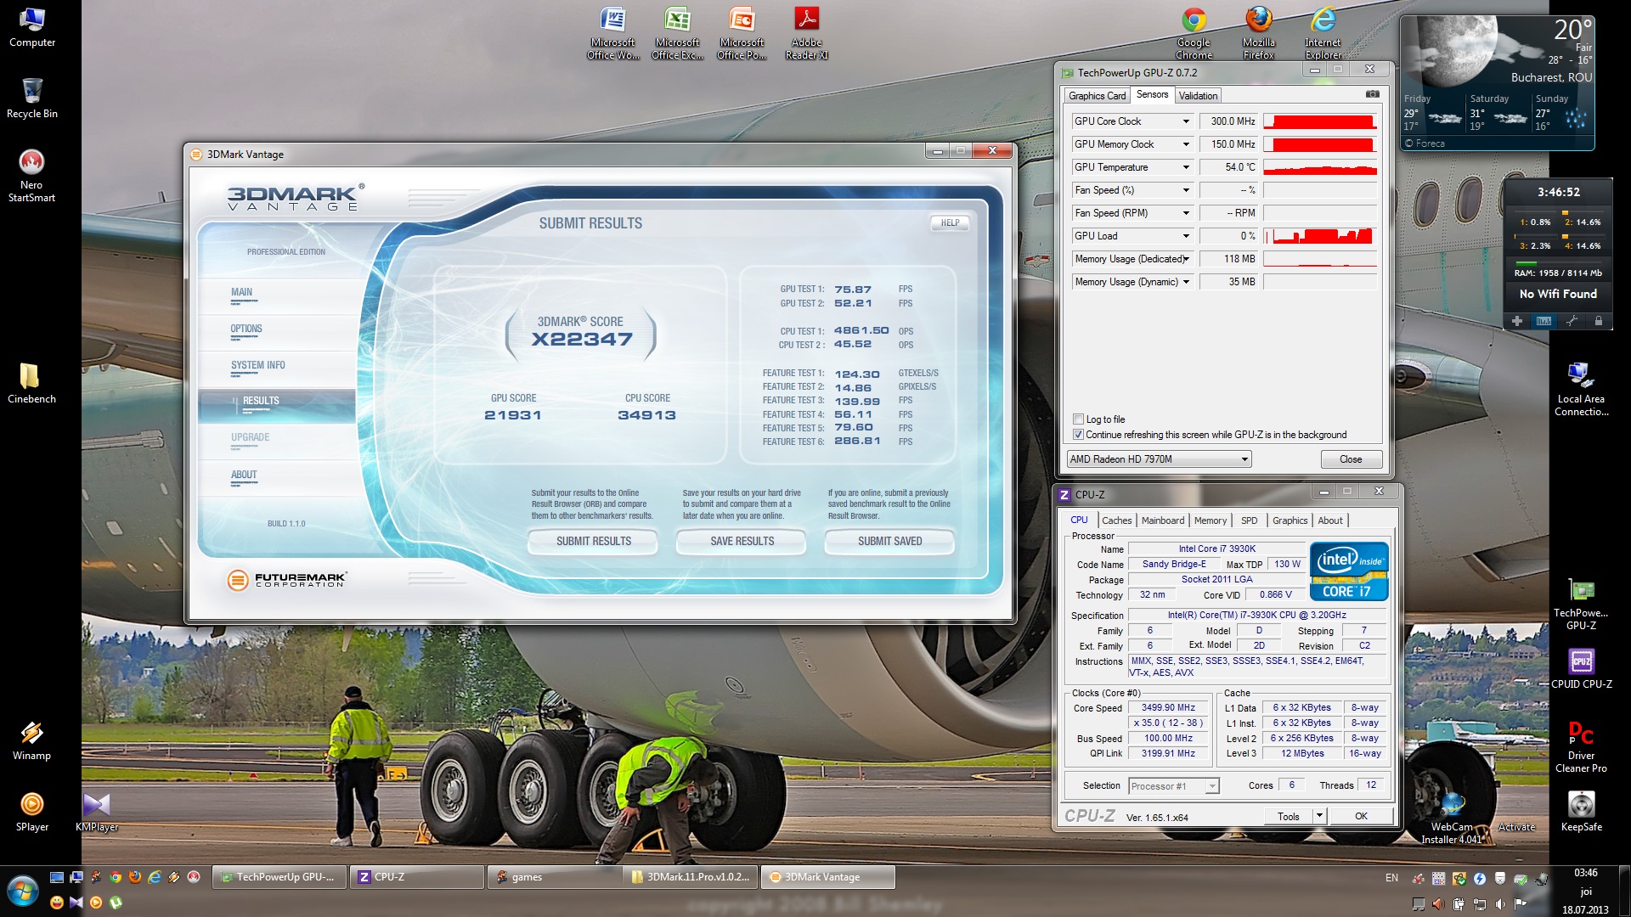Switch to GPU-Z Graphics Card tab
This screenshot has width=1631, height=917.
pos(1097,95)
